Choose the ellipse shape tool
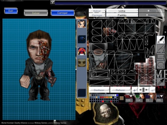167x125 pixels. point(161,65)
